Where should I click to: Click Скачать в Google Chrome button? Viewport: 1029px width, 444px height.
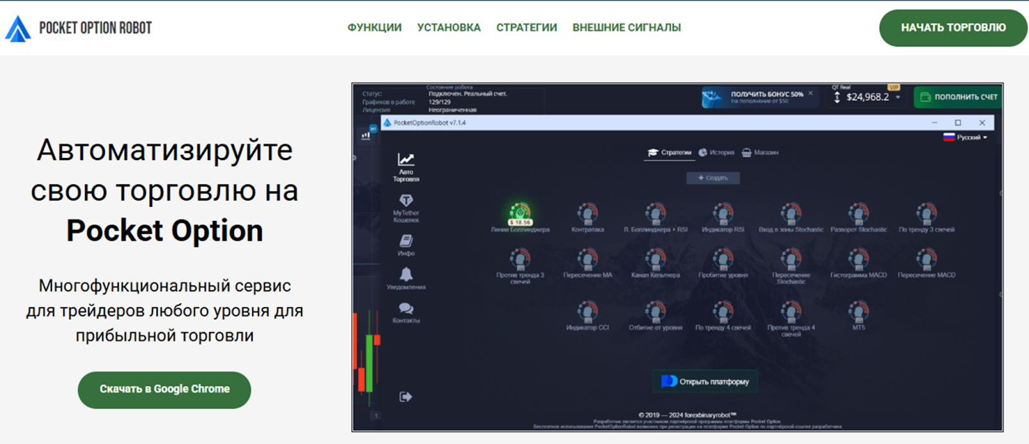point(165,389)
